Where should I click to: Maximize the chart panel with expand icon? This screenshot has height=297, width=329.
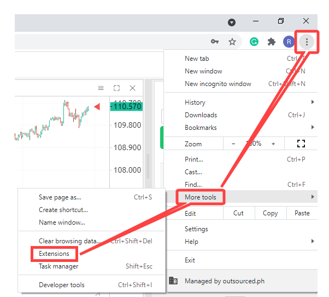tap(116, 88)
